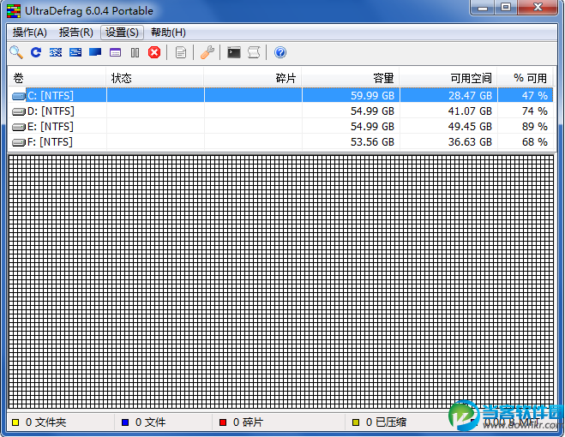Click the 0 已压缩 status bar text

click(386, 422)
